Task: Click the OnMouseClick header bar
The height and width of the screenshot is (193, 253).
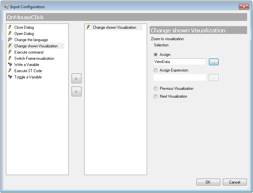Action: (x=126, y=17)
